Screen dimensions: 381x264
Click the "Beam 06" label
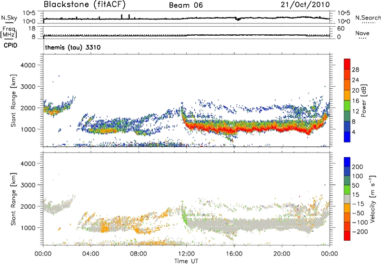point(186,5)
